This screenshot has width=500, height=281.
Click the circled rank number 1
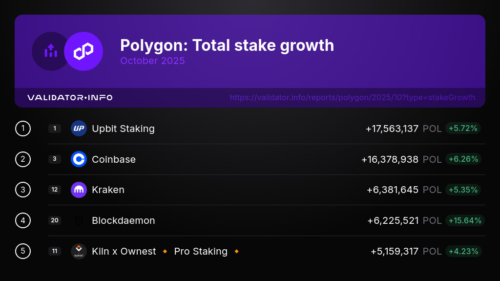[23, 129]
